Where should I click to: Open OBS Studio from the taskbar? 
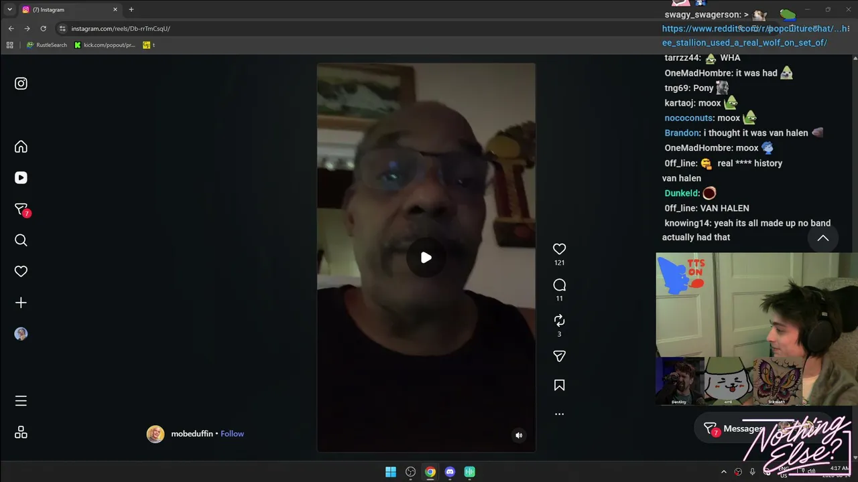tap(410, 472)
